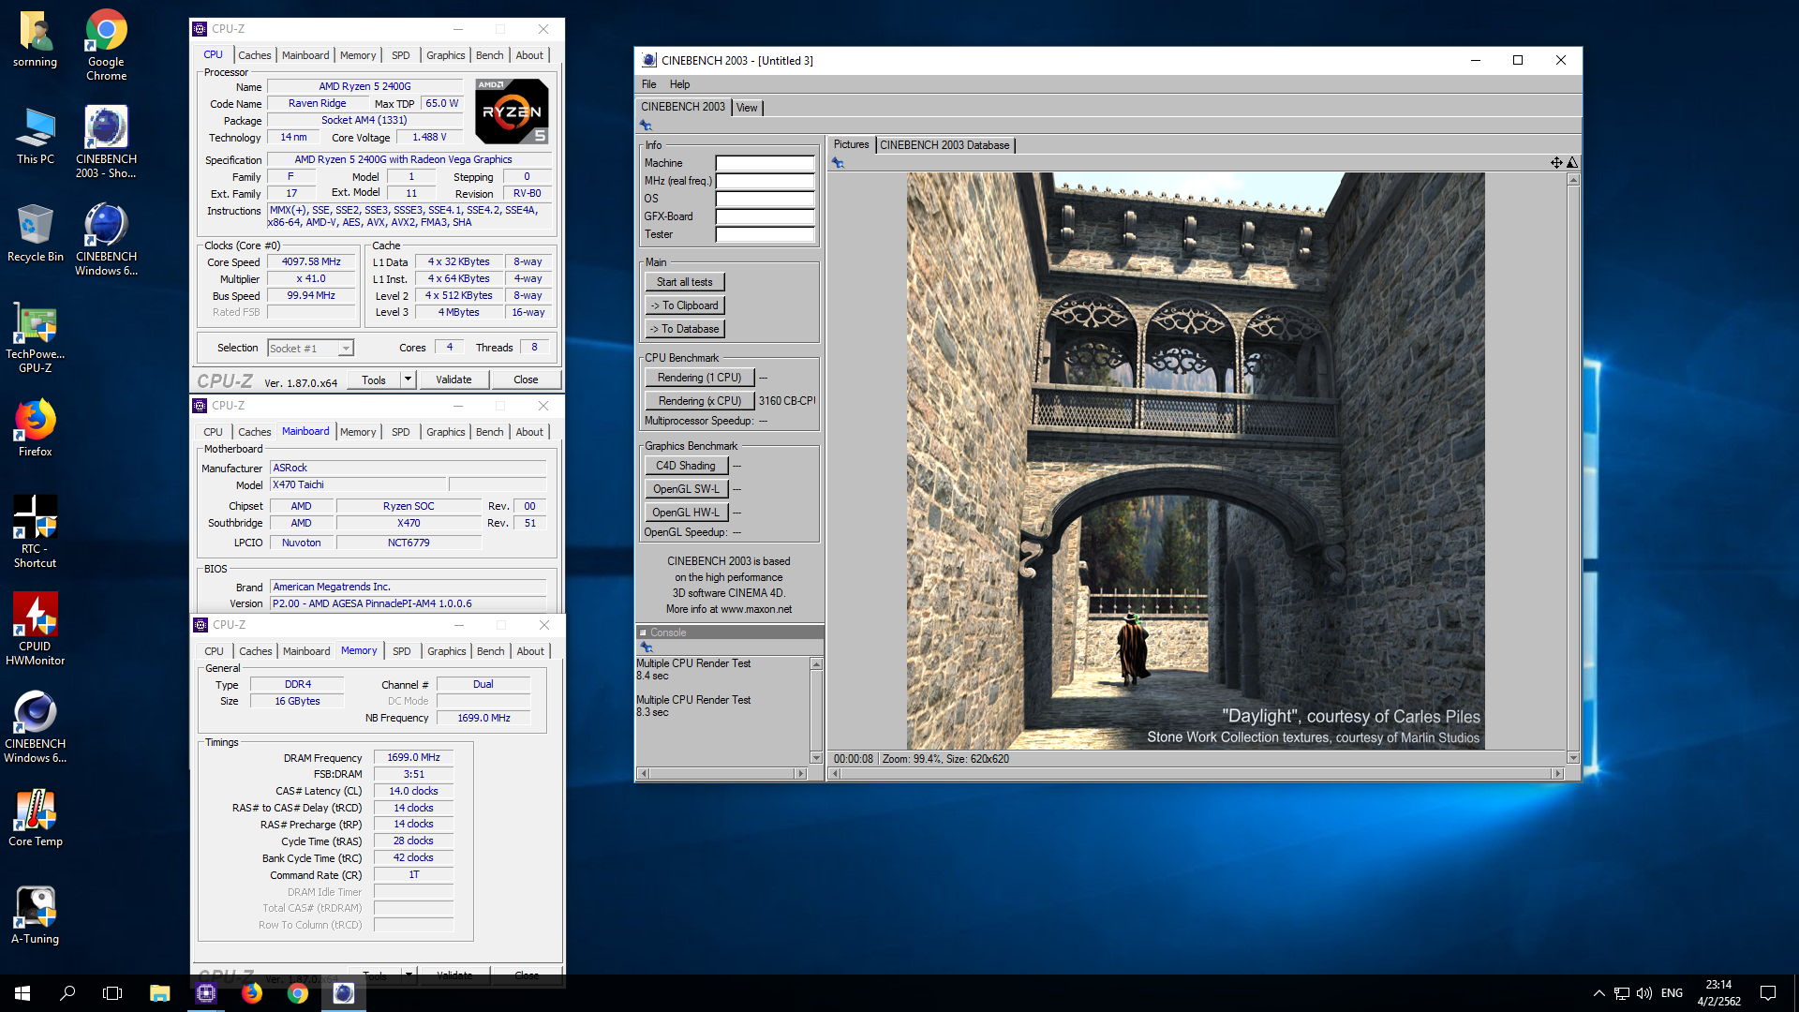Launch TechPowerUp GPU-Z desktop icon
1799x1012 pixels.
tap(35, 338)
